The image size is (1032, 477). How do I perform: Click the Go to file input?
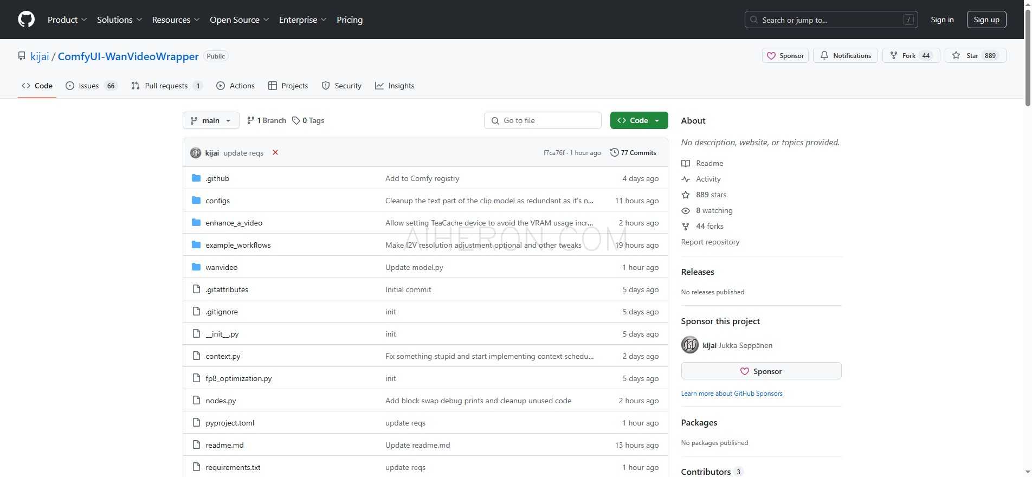pyautogui.click(x=543, y=120)
